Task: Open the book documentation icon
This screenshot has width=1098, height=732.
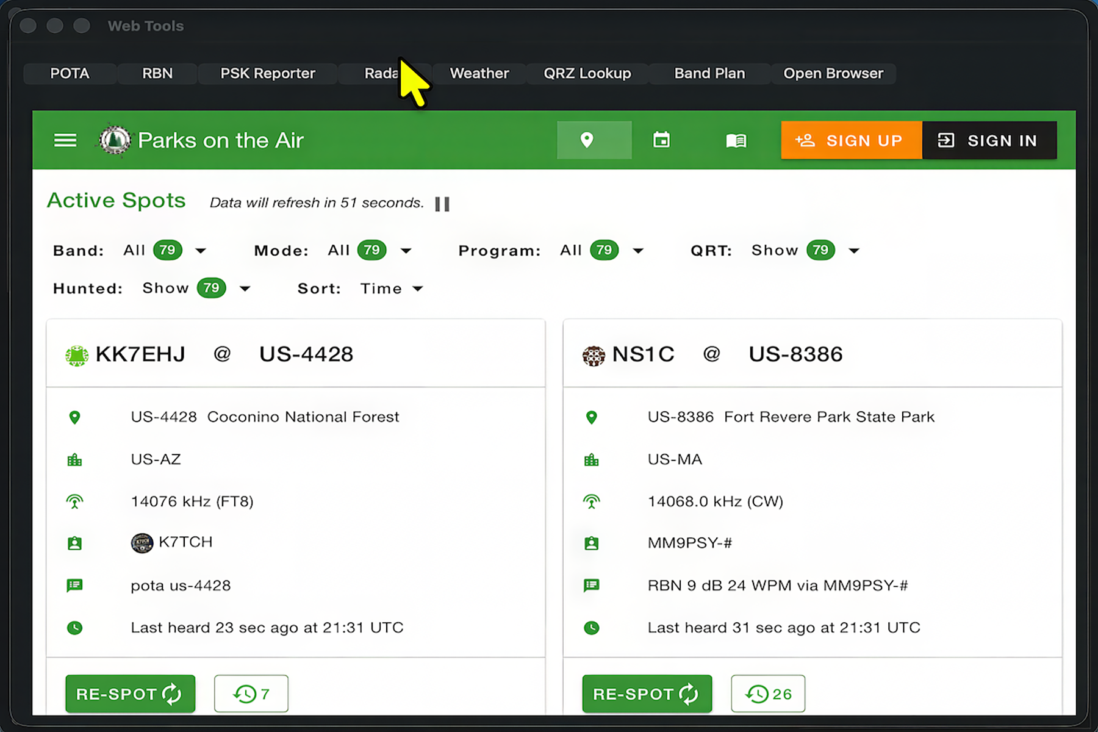Action: coord(736,141)
